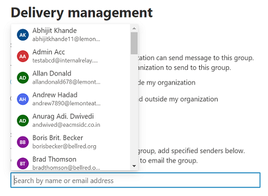Focus the Search by name or email field
268x196 pixels.
136,180
